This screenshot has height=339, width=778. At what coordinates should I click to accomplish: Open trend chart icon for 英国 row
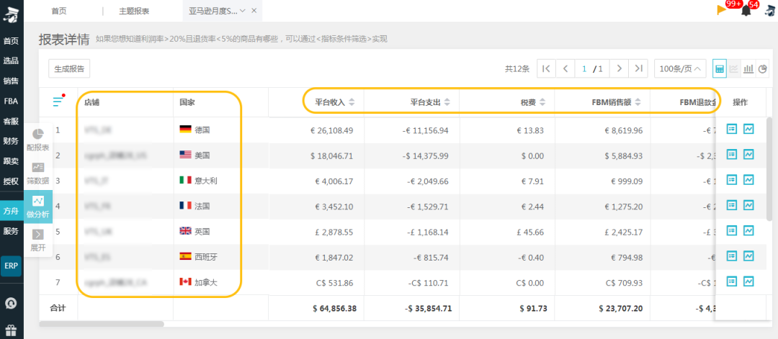tap(748, 230)
